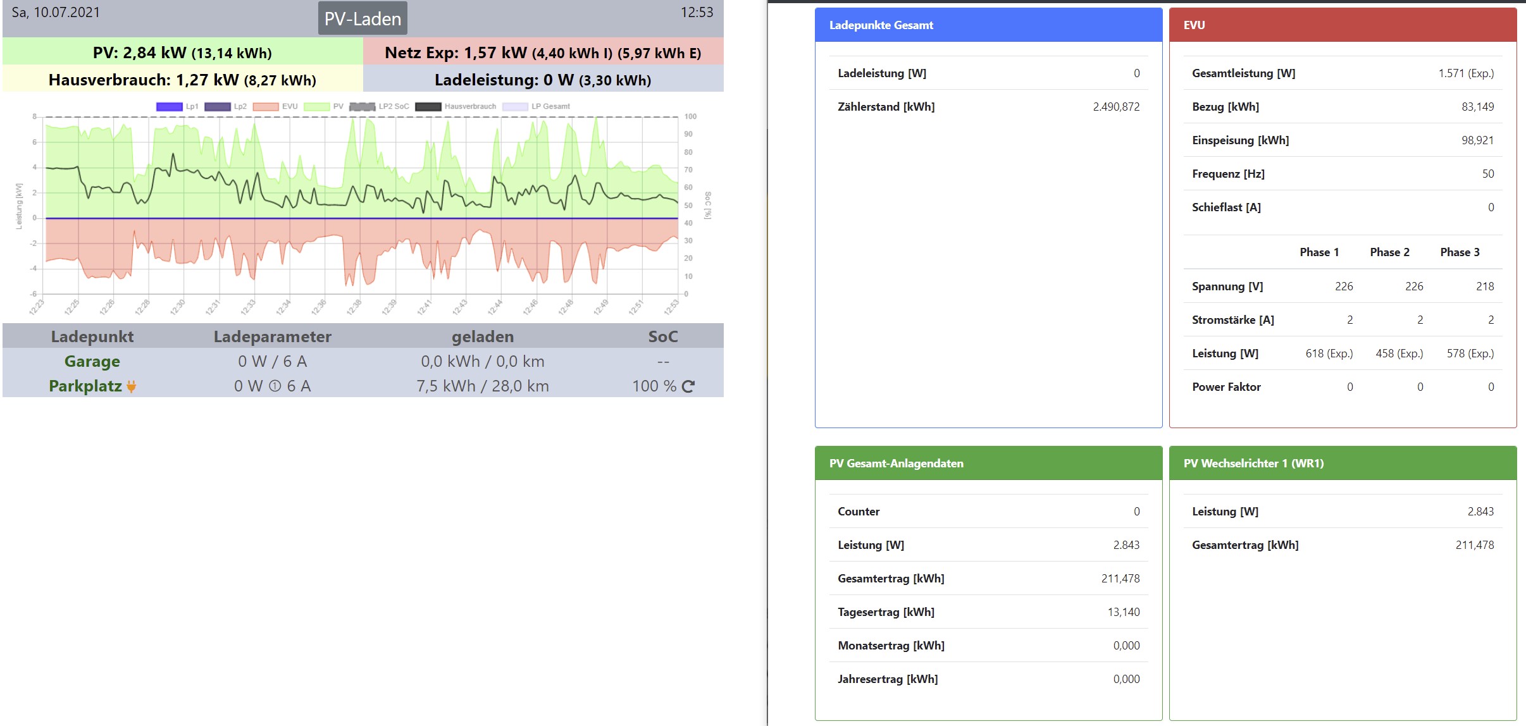Open the PV-Laden charge mode button

(363, 19)
